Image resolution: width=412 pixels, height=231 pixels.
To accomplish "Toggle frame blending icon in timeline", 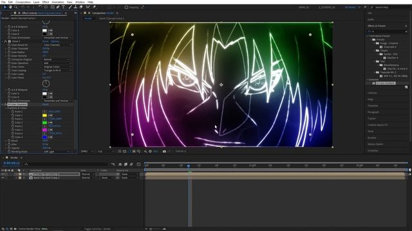I will point(126,164).
